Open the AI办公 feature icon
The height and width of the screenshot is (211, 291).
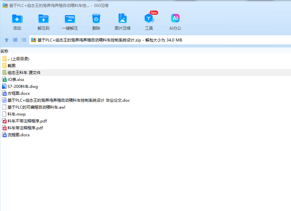(175, 18)
